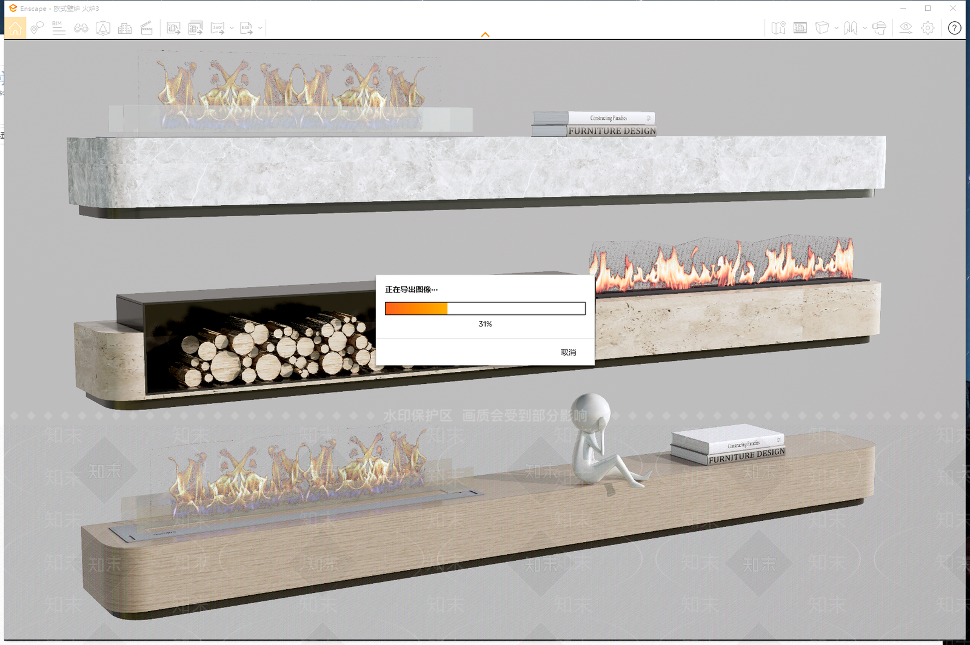Click the batch rendering export icon
The image size is (970, 645).
pyautogui.click(x=195, y=28)
